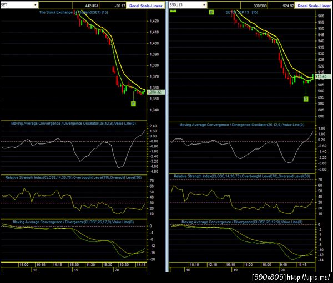
Task: Select MACD(CLOSE,26,12,9) title on S50U13 chart
Action: coord(242,222)
